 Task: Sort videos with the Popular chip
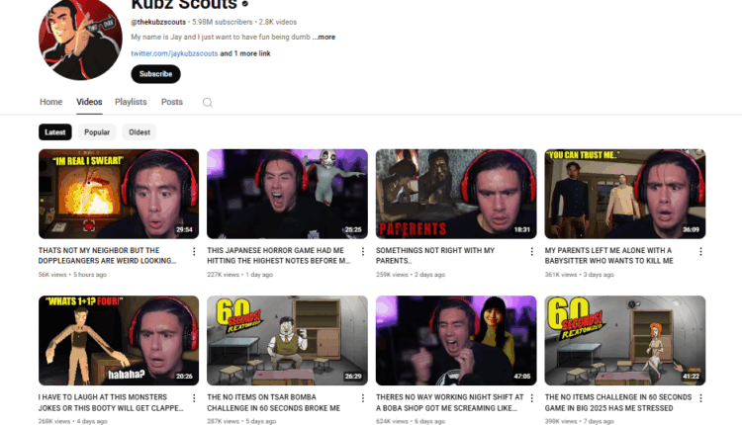pos(97,132)
